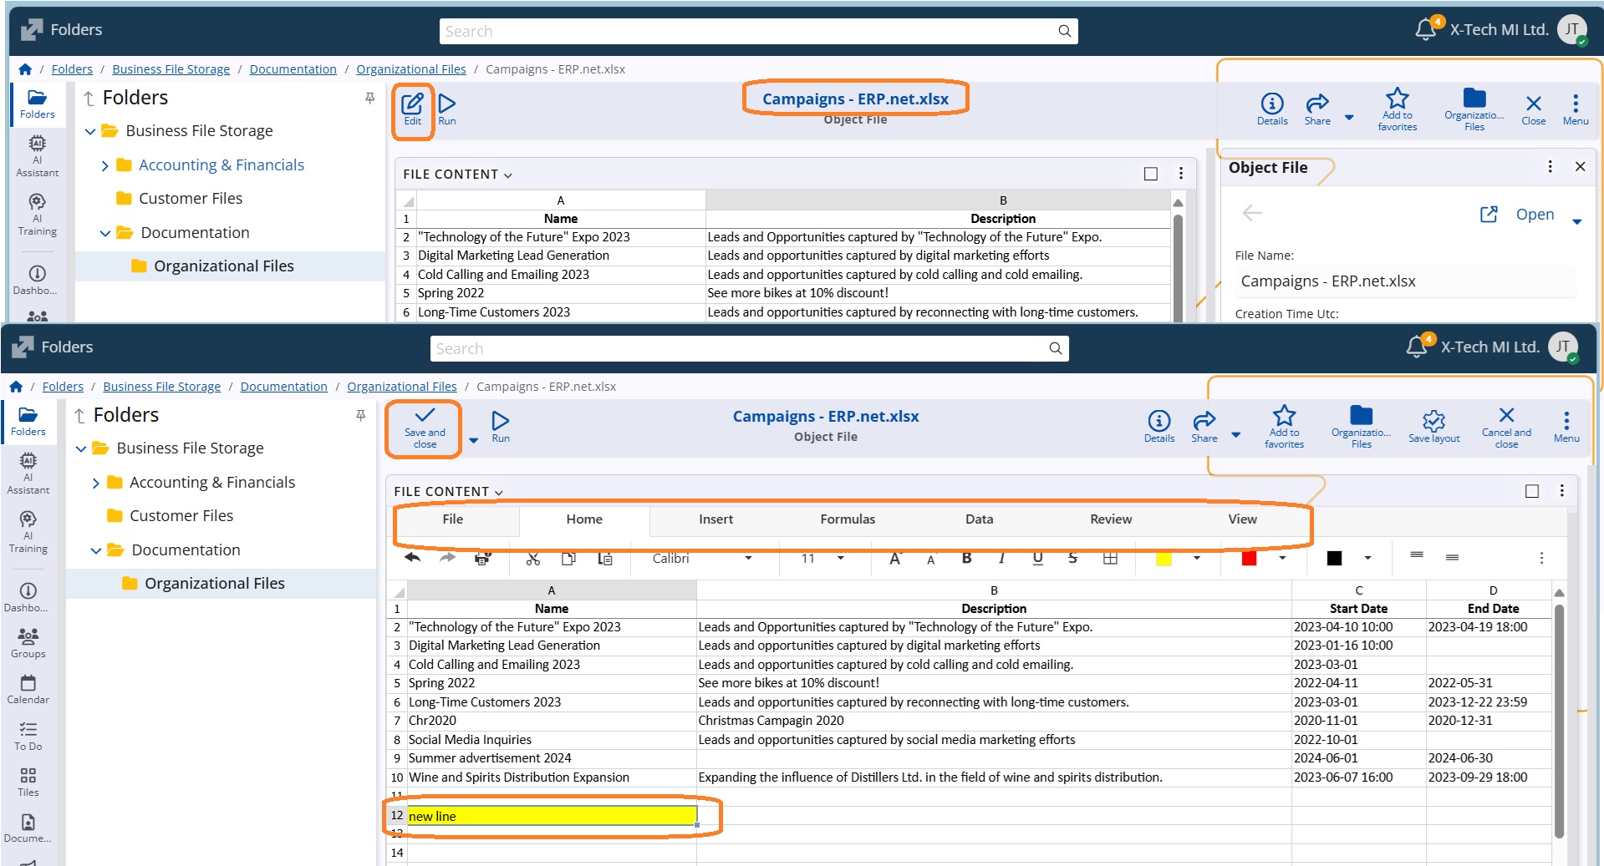
Task: Toggle Strikethrough formatting
Action: [1073, 558]
